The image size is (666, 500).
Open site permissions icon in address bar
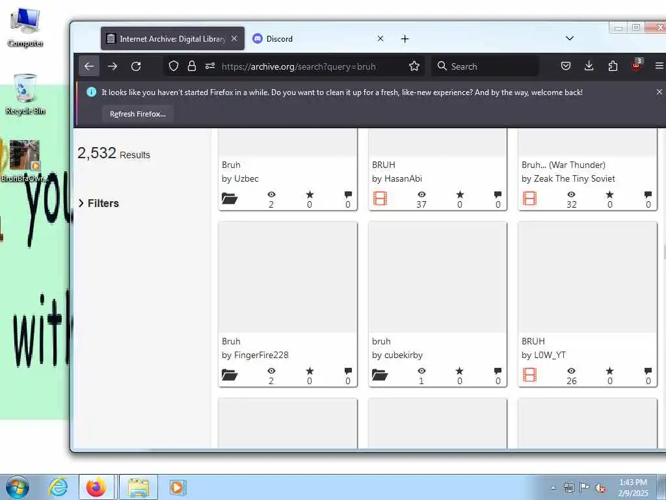click(x=210, y=66)
